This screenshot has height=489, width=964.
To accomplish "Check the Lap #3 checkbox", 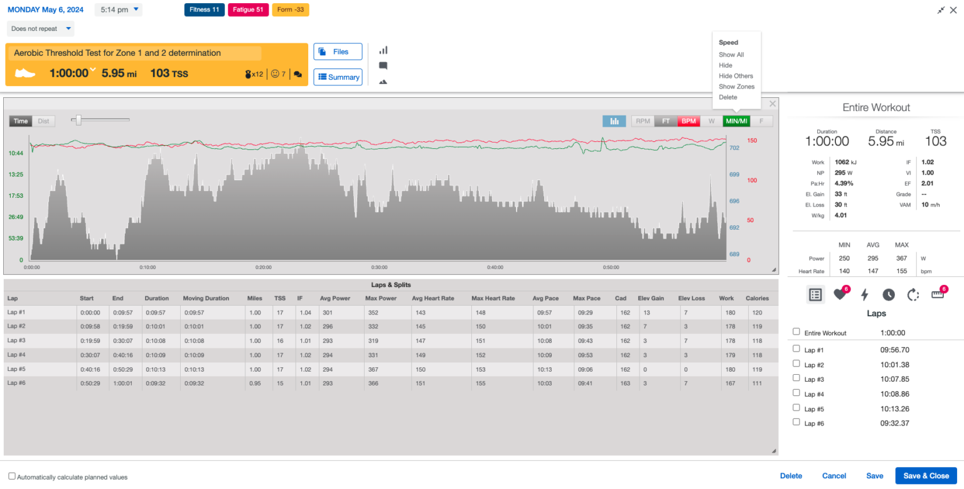I will coord(796,379).
